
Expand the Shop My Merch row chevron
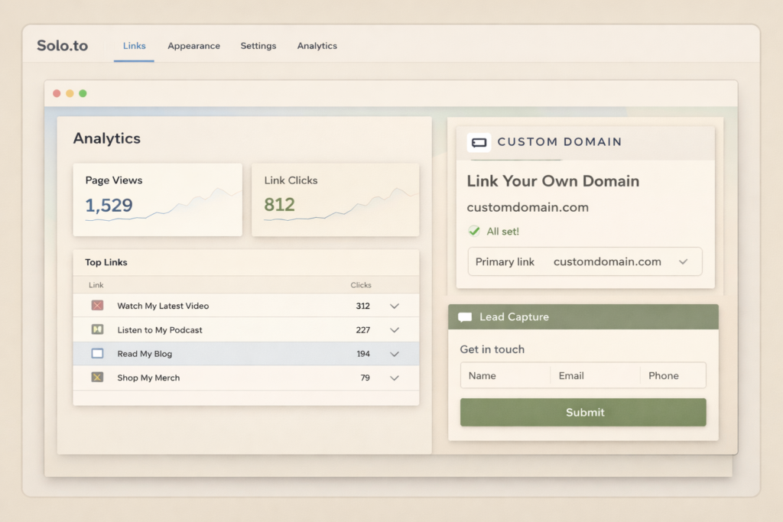tap(395, 378)
